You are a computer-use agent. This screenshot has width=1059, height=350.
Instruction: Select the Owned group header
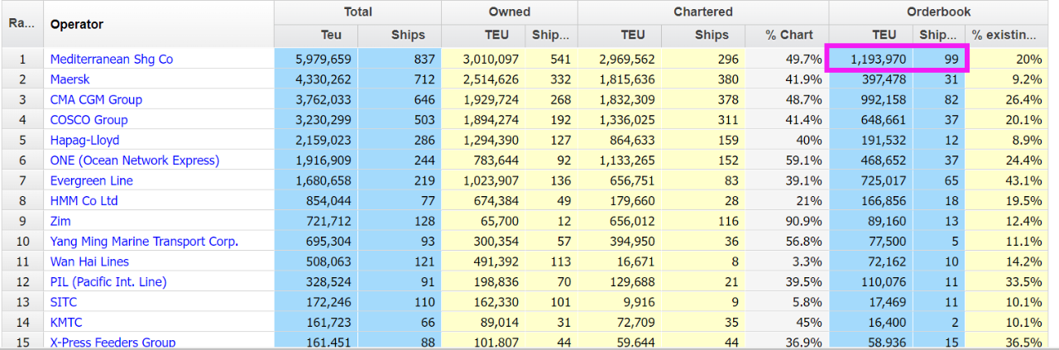click(x=510, y=12)
